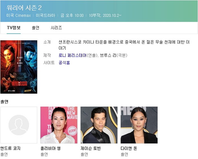Click 브루스 리 writer name
The image size is (198, 159).
click(108, 55)
